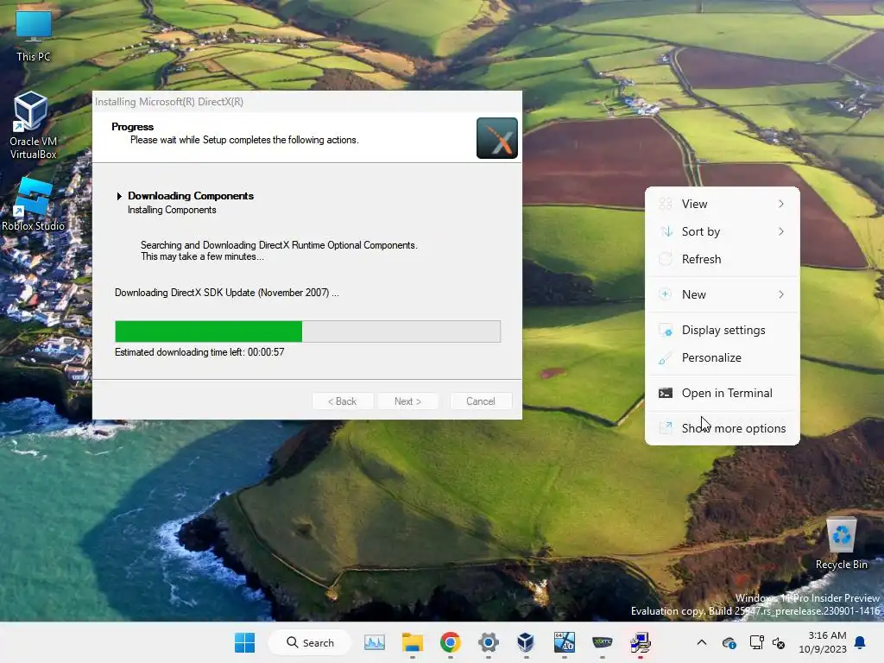Click the Sort by arrows icon
The width and height of the screenshot is (884, 663).
point(666,231)
